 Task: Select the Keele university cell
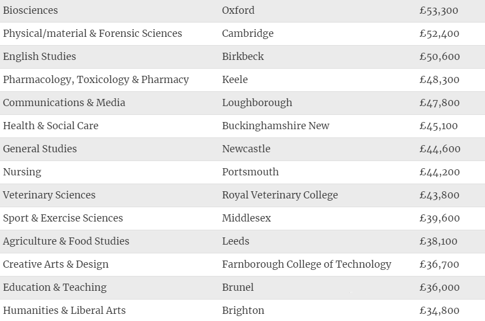[235, 80]
